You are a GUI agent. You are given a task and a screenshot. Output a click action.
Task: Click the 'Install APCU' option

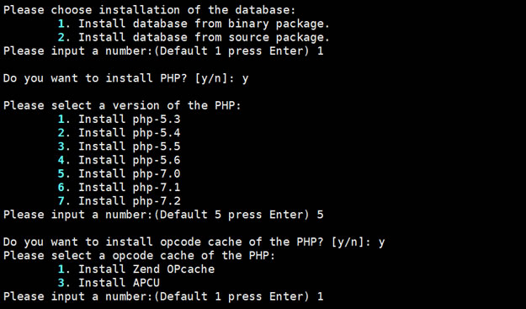click(x=109, y=283)
